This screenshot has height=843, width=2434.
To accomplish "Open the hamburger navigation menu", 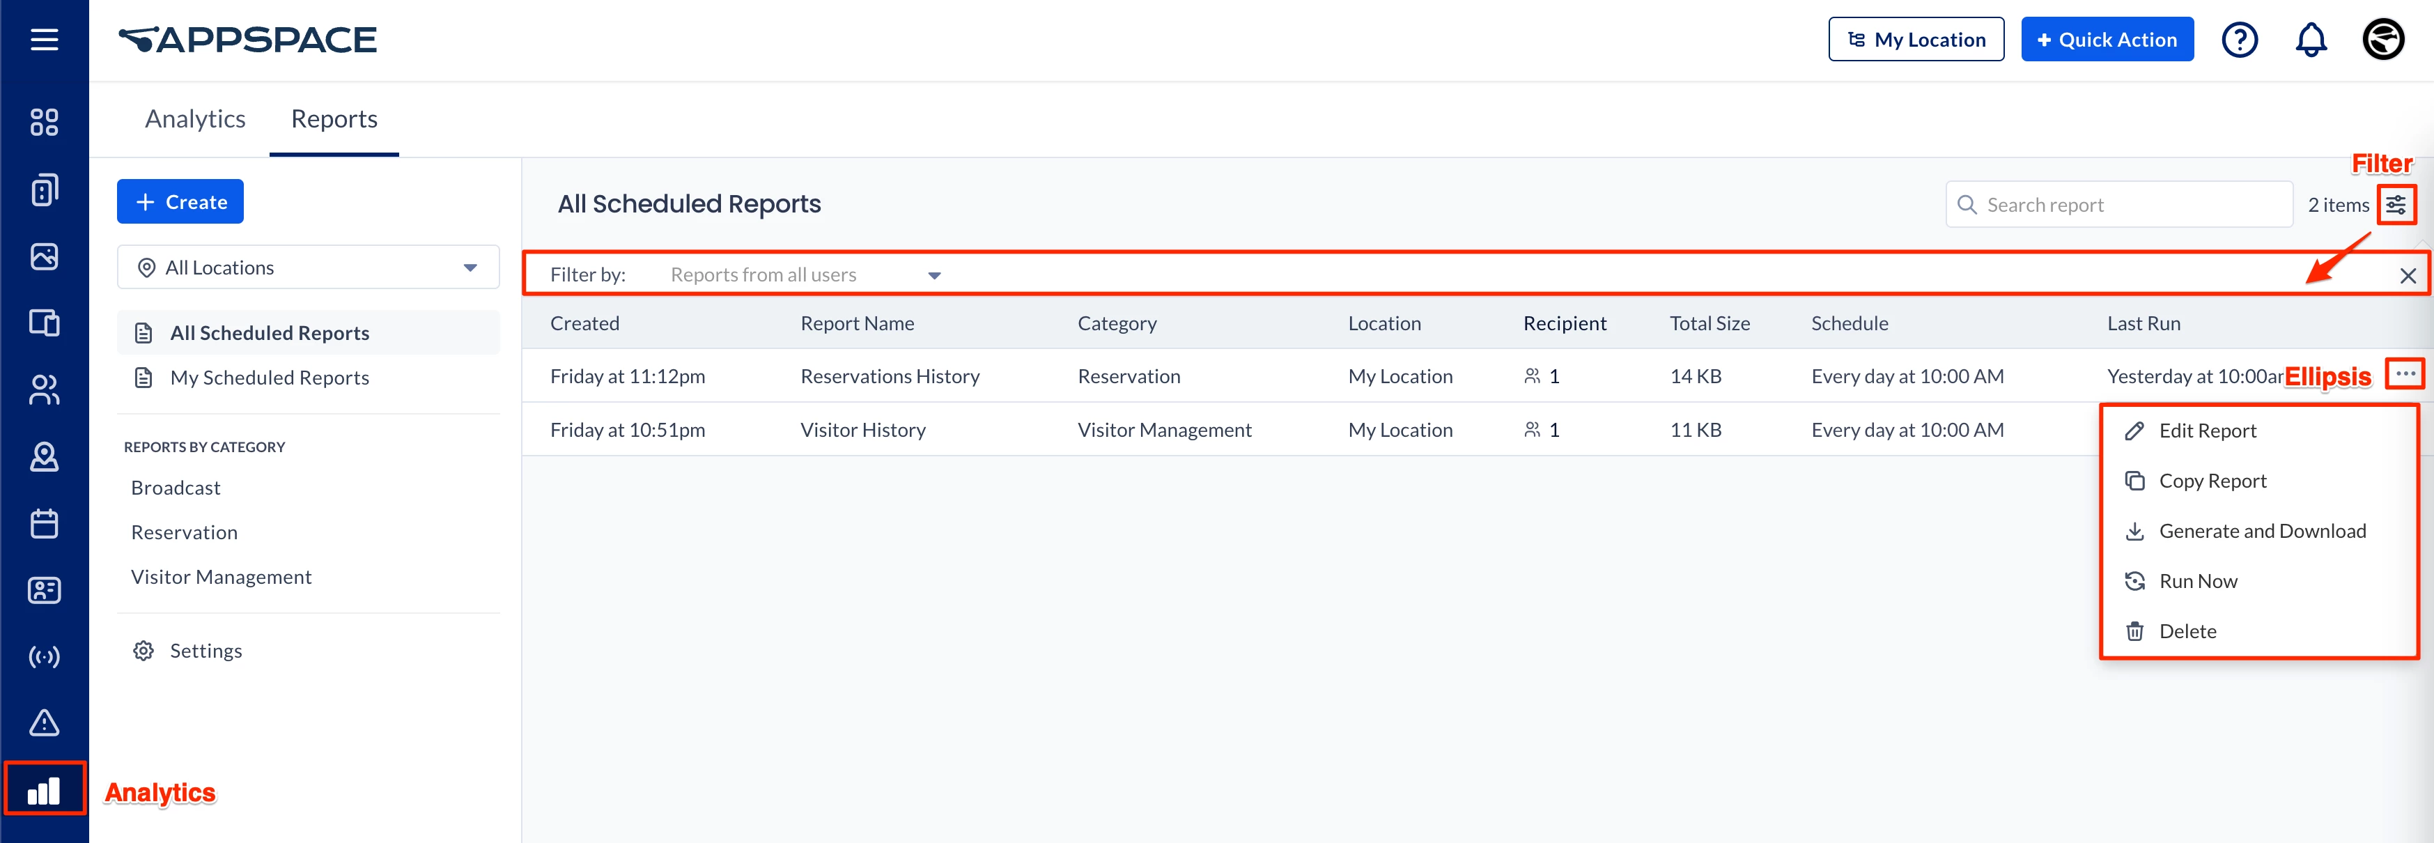I will coord(45,40).
